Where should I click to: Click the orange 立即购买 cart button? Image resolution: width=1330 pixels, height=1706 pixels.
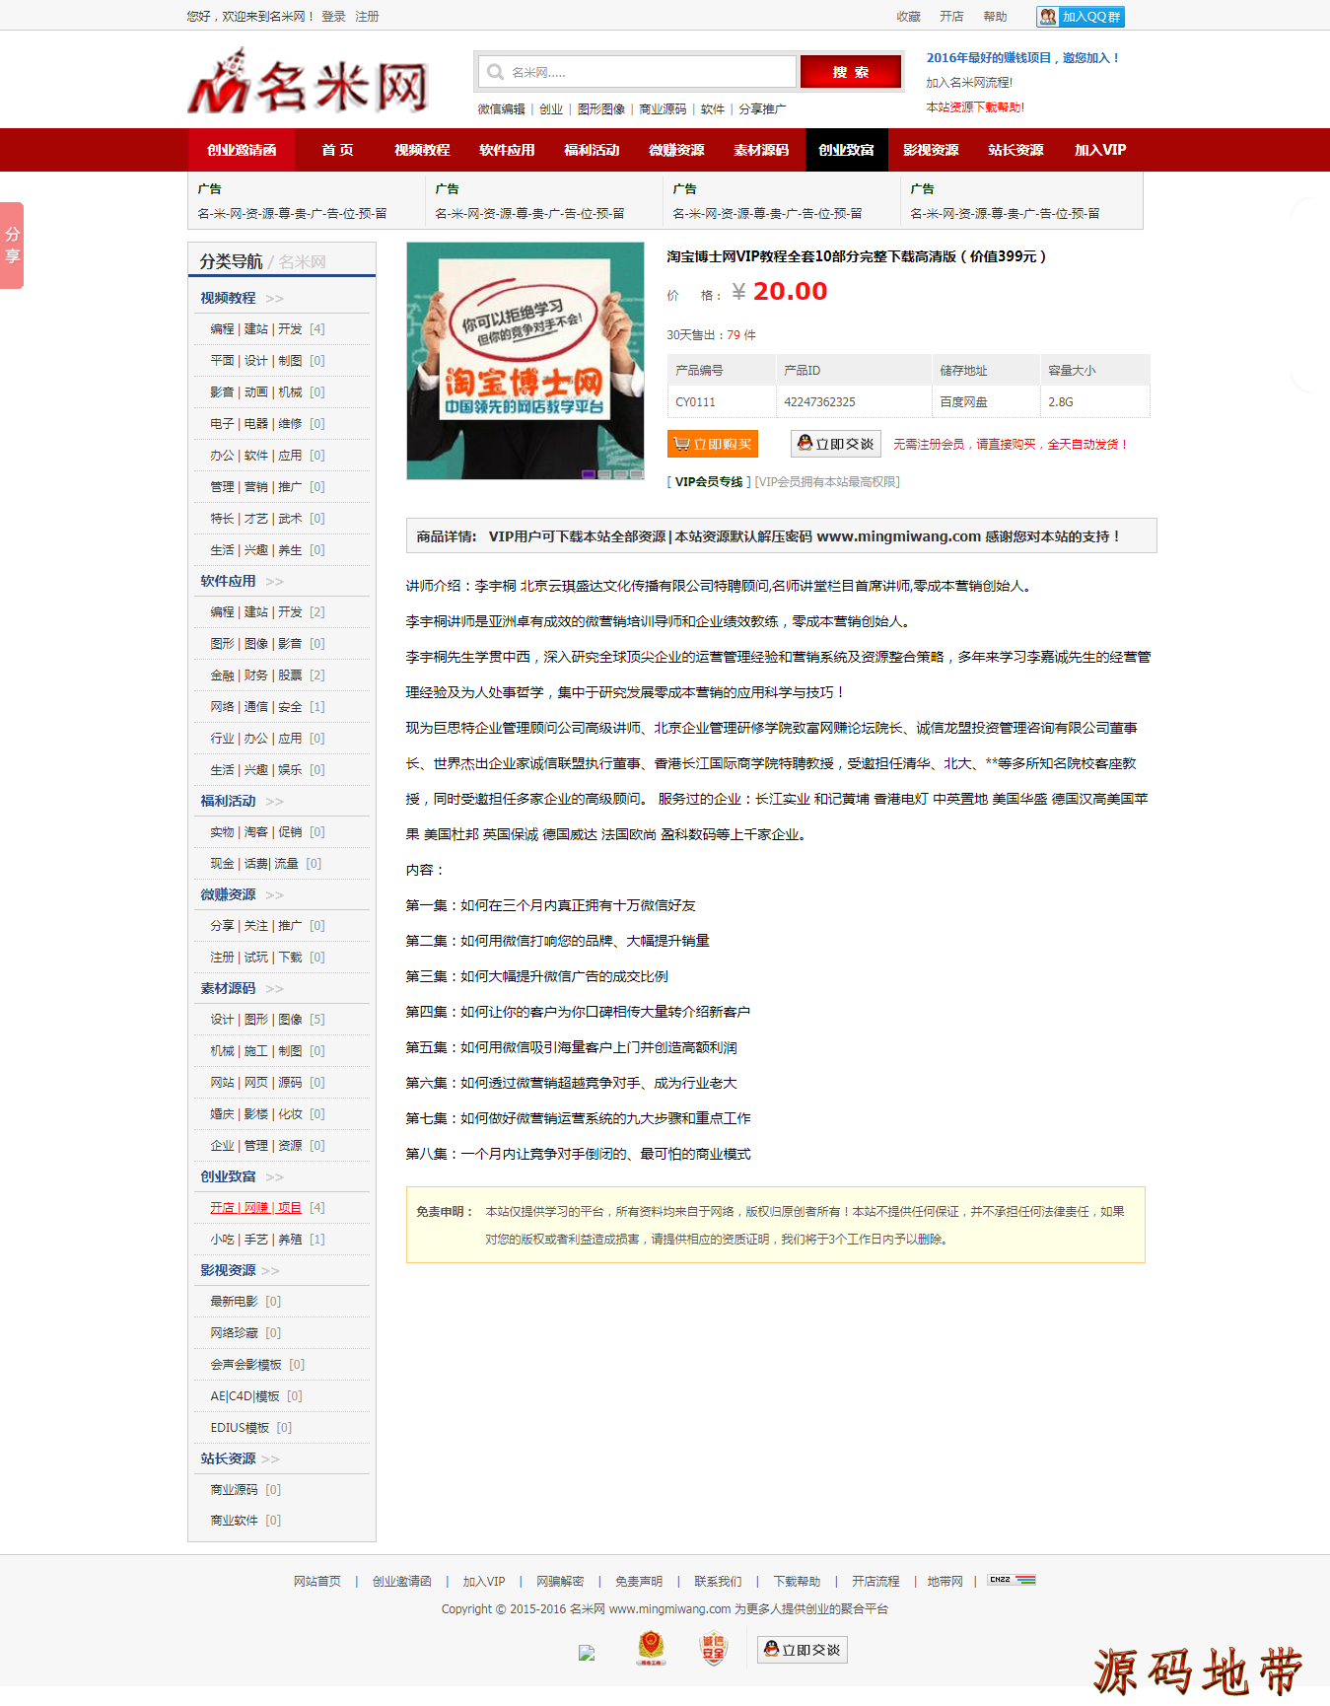(712, 444)
